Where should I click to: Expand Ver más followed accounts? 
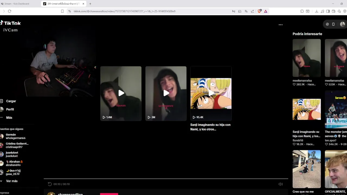tap(9, 181)
